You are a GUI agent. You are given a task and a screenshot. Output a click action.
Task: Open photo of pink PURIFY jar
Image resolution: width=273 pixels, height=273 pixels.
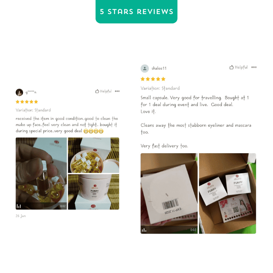click(x=94, y=192)
